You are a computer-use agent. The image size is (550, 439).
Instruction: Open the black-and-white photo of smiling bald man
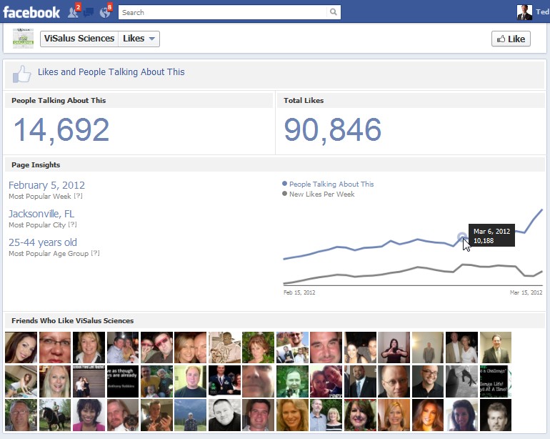coord(224,415)
